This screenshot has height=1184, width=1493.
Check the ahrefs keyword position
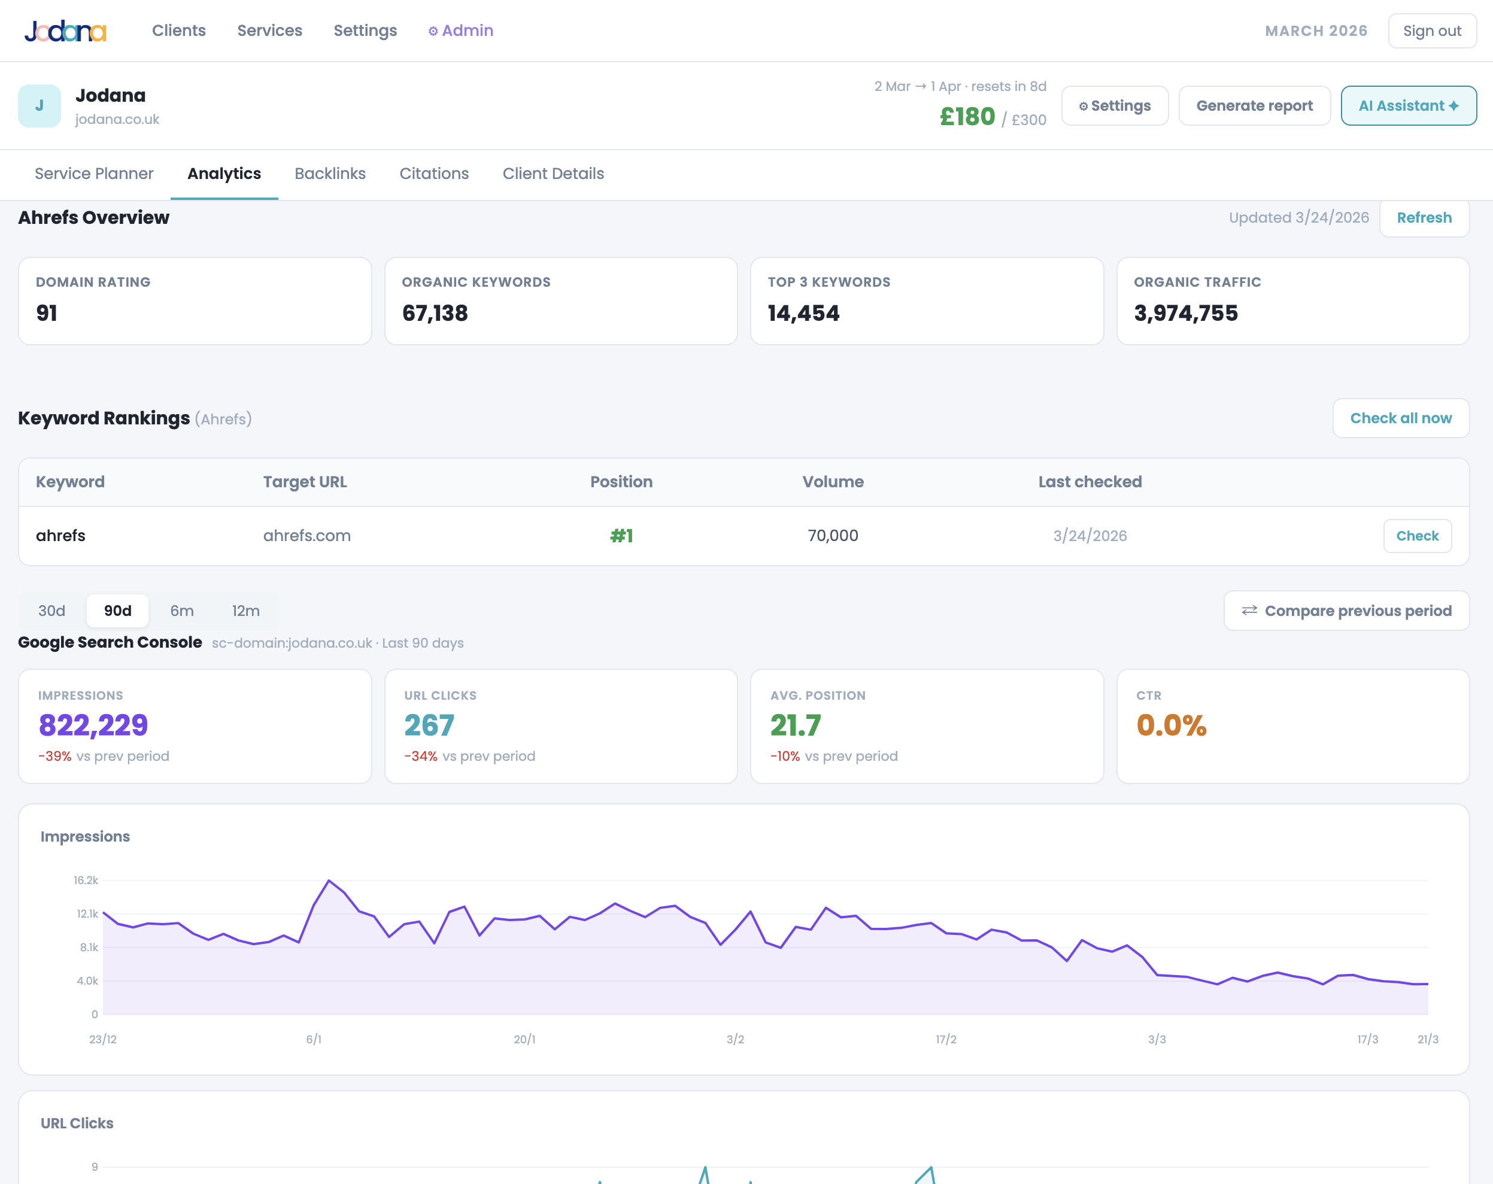click(x=1418, y=535)
